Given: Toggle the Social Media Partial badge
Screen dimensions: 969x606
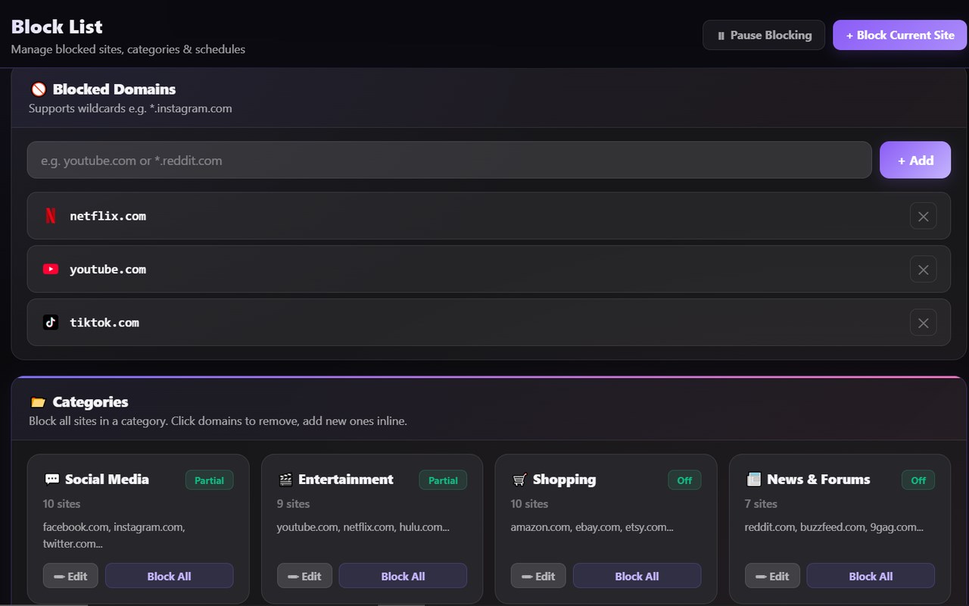Looking at the screenshot, I should pyautogui.click(x=210, y=480).
